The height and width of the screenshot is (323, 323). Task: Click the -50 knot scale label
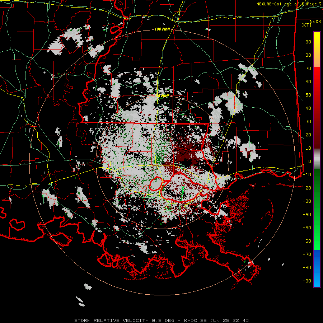coord(307,228)
